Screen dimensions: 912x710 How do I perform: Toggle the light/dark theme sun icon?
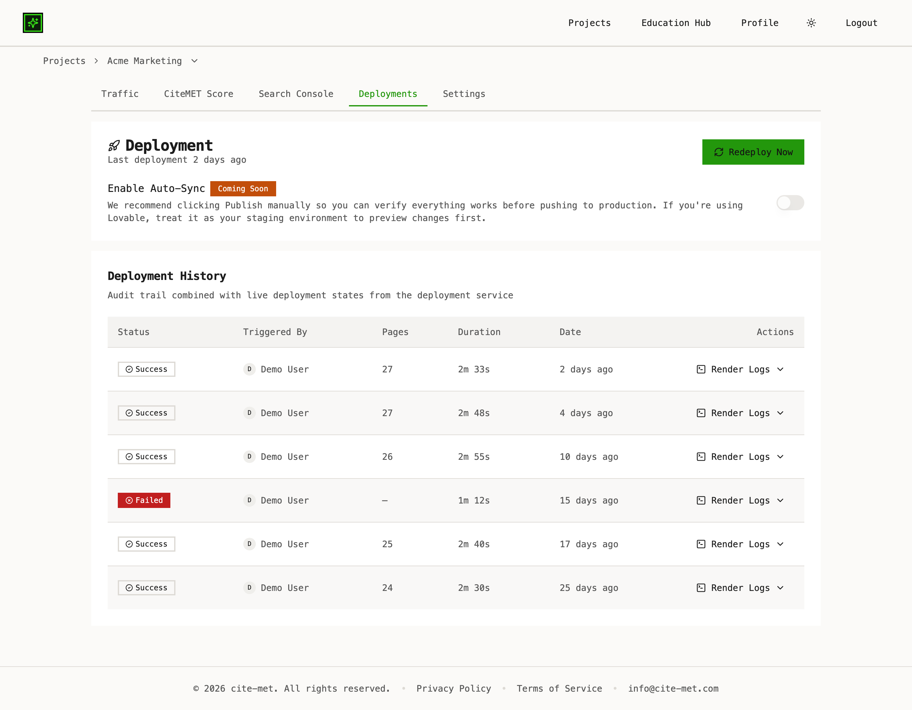pyautogui.click(x=811, y=23)
